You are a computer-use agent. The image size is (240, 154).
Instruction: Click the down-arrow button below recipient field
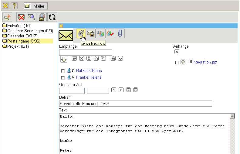pos(64,59)
